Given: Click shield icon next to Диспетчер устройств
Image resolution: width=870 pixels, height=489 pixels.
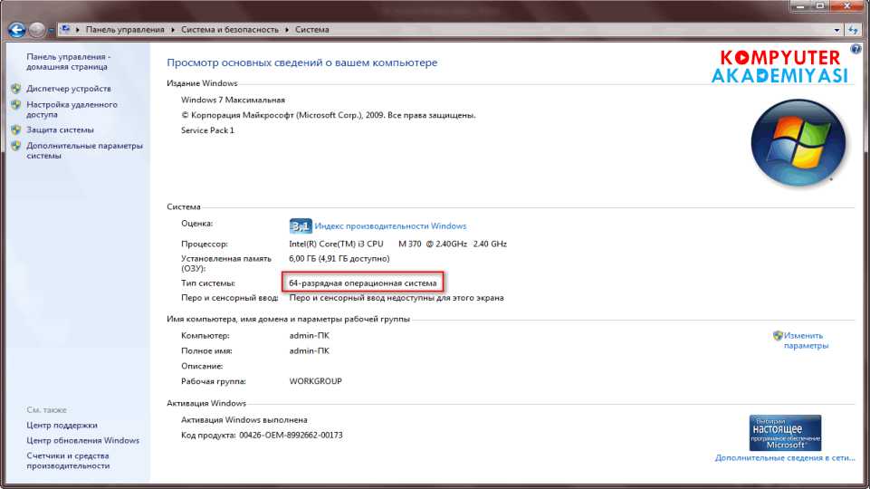Looking at the screenshot, I should pyautogui.click(x=15, y=88).
